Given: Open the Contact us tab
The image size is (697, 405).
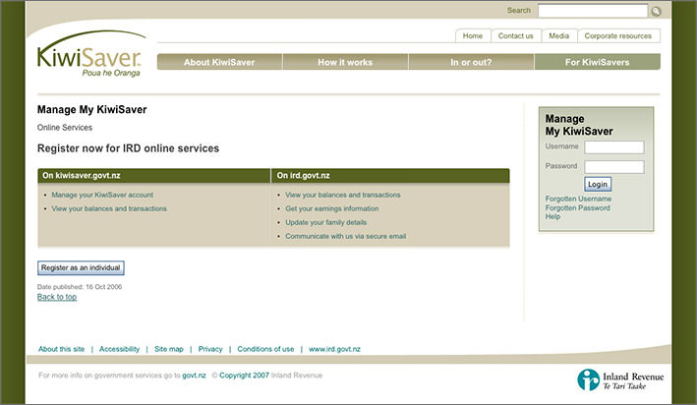Looking at the screenshot, I should coord(516,35).
